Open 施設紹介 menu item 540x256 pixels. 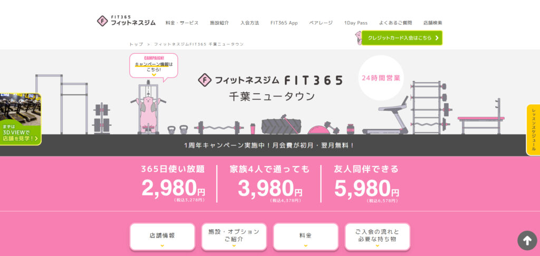click(219, 23)
